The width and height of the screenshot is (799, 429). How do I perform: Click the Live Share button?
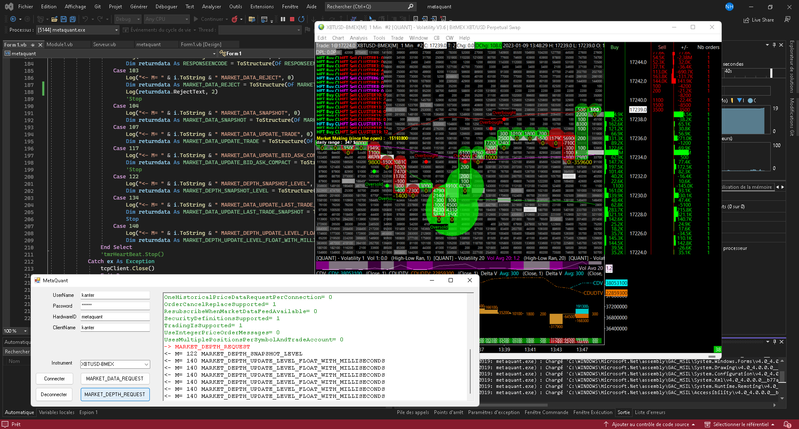click(x=759, y=20)
